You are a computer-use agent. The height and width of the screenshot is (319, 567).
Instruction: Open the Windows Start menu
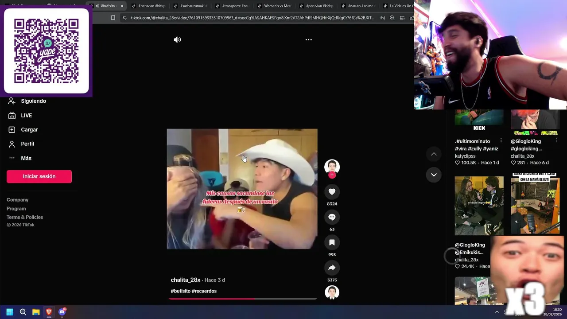(10, 312)
